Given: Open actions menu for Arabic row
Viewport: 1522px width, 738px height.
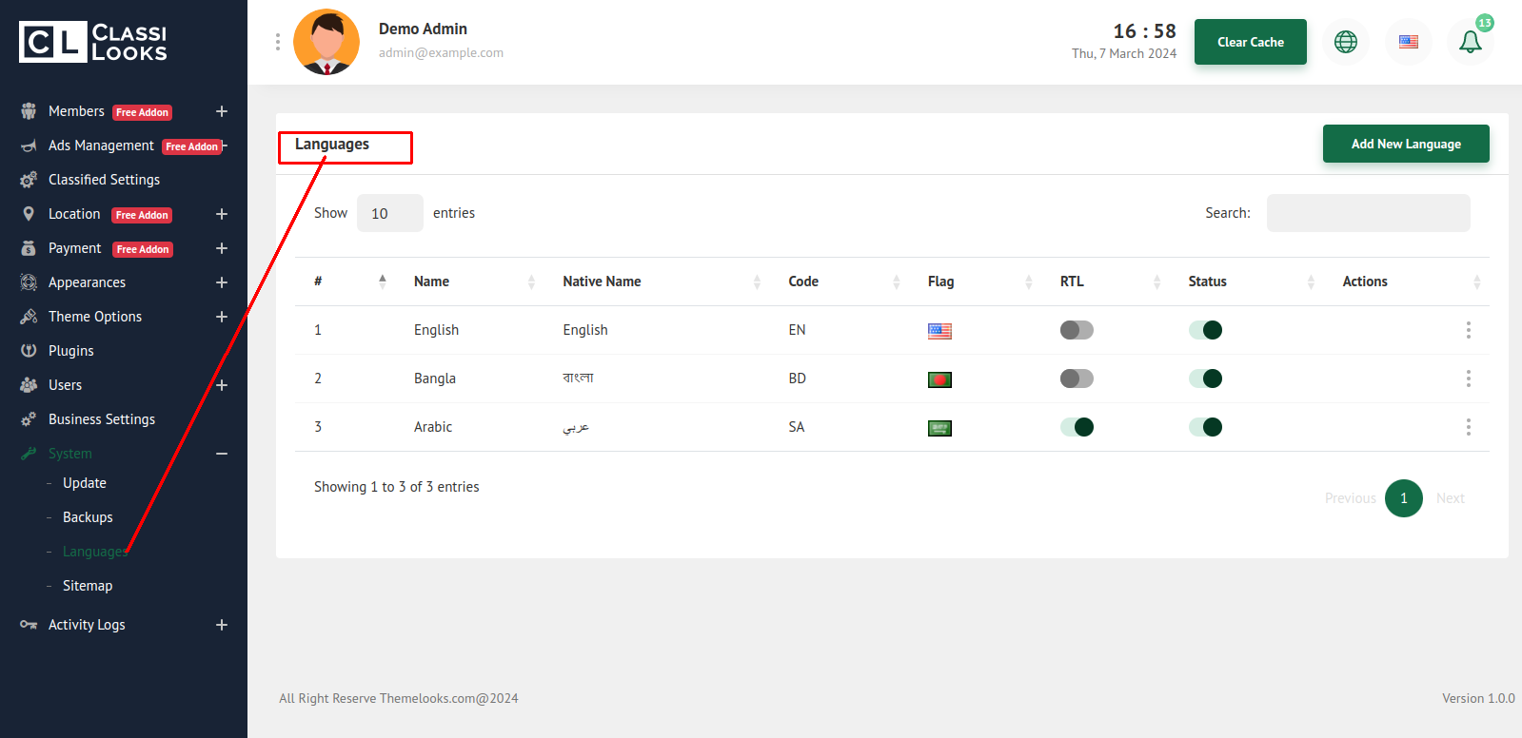Looking at the screenshot, I should pyautogui.click(x=1468, y=427).
